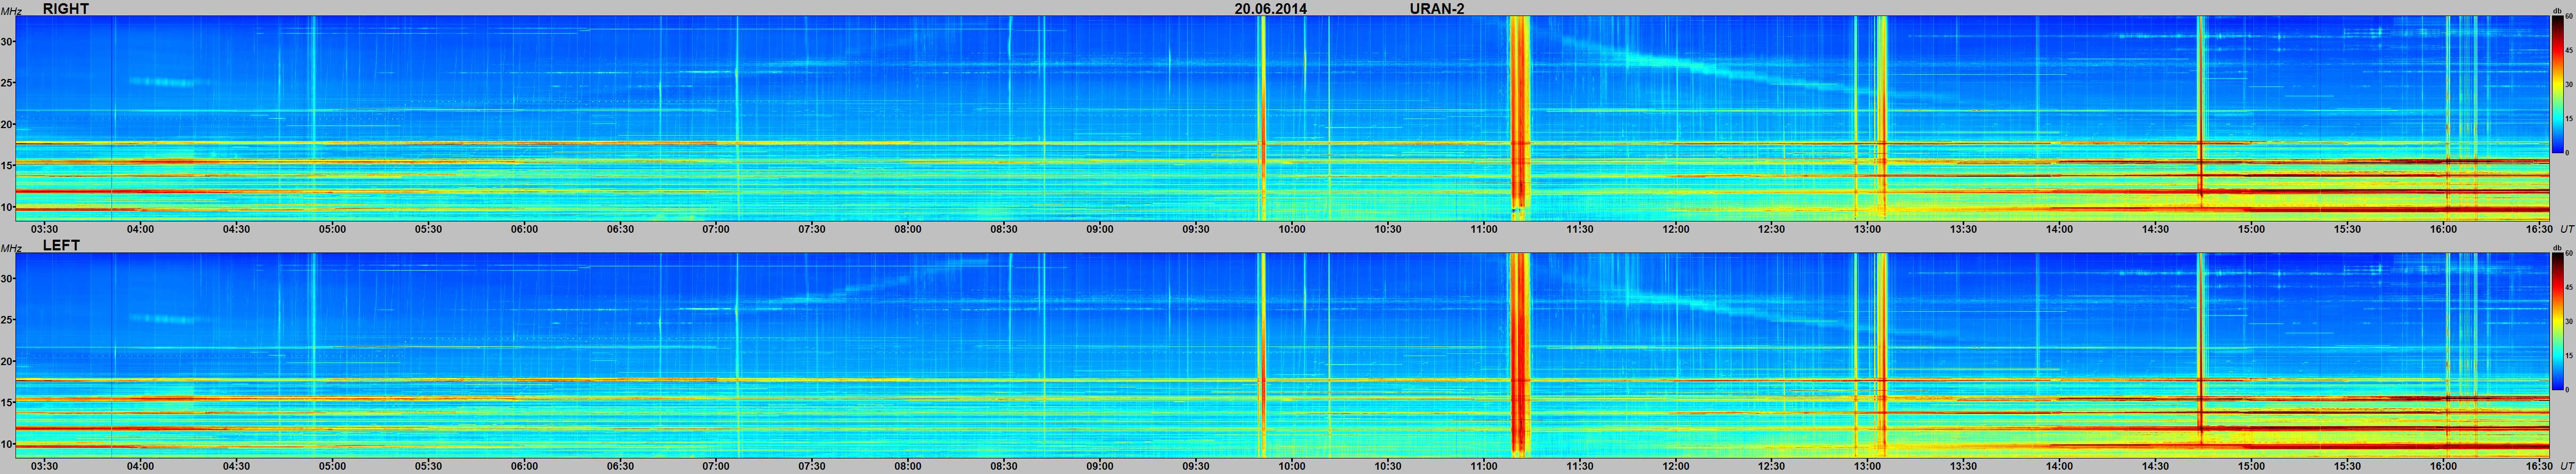Click the 20 MHz tick on the RIGHT panel axis
2576x474 pixels.
[x=8, y=124]
